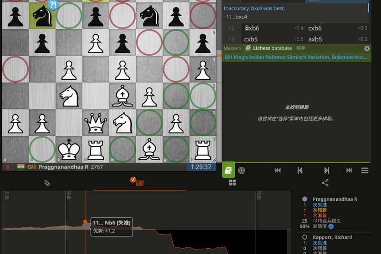The image size is (381, 254).
Task: Advance to the next move
Action: [327, 170]
